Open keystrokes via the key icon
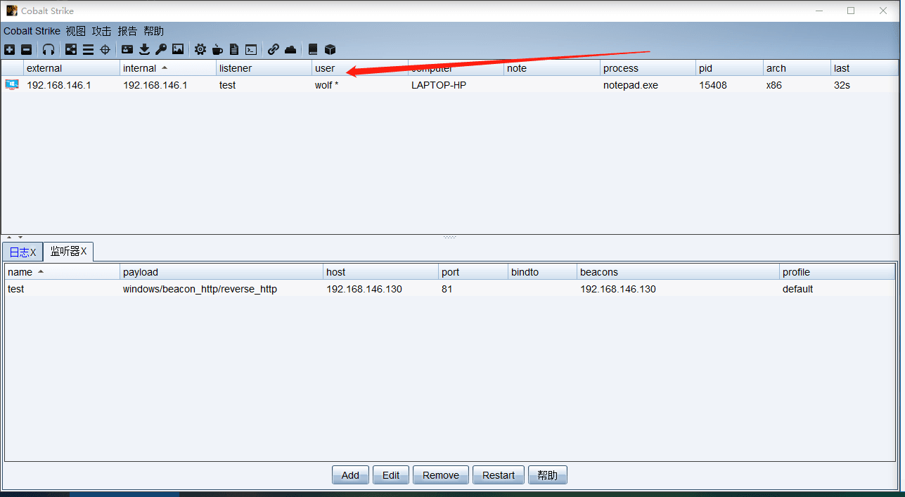The width and height of the screenshot is (905, 497). tap(161, 49)
